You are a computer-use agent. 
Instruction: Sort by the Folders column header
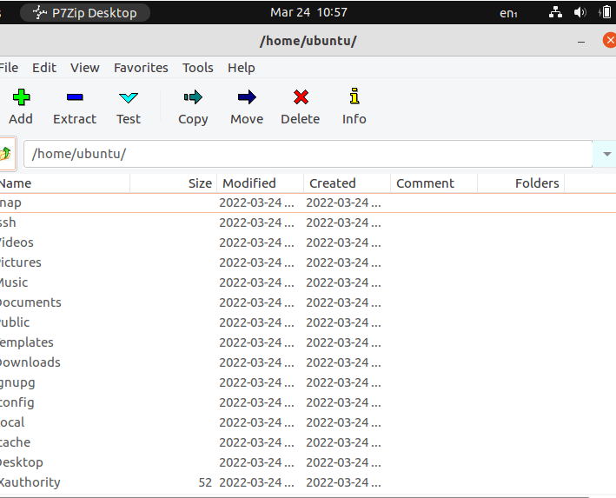point(520,183)
